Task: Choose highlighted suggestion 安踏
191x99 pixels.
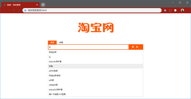Action: (95, 66)
